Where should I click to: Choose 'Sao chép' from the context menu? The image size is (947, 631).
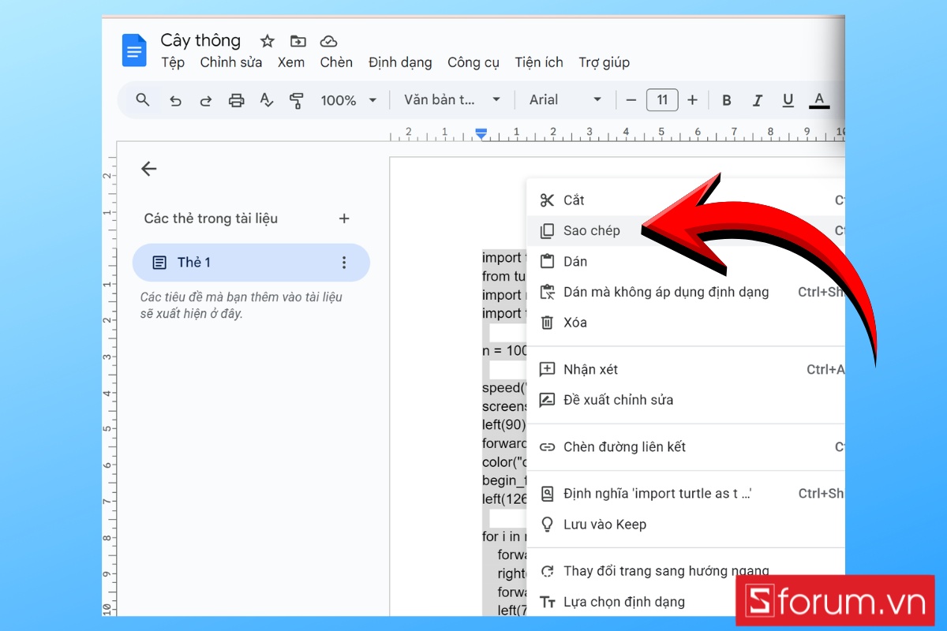tap(592, 230)
